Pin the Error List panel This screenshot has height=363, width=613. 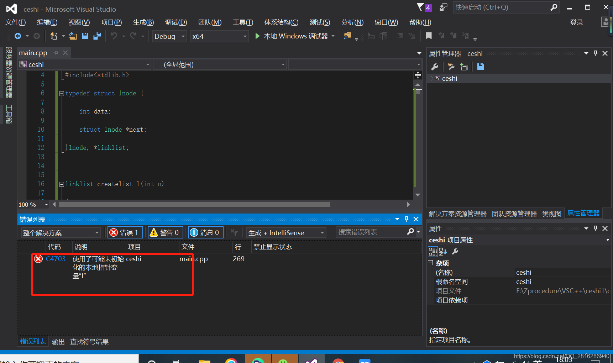407,219
